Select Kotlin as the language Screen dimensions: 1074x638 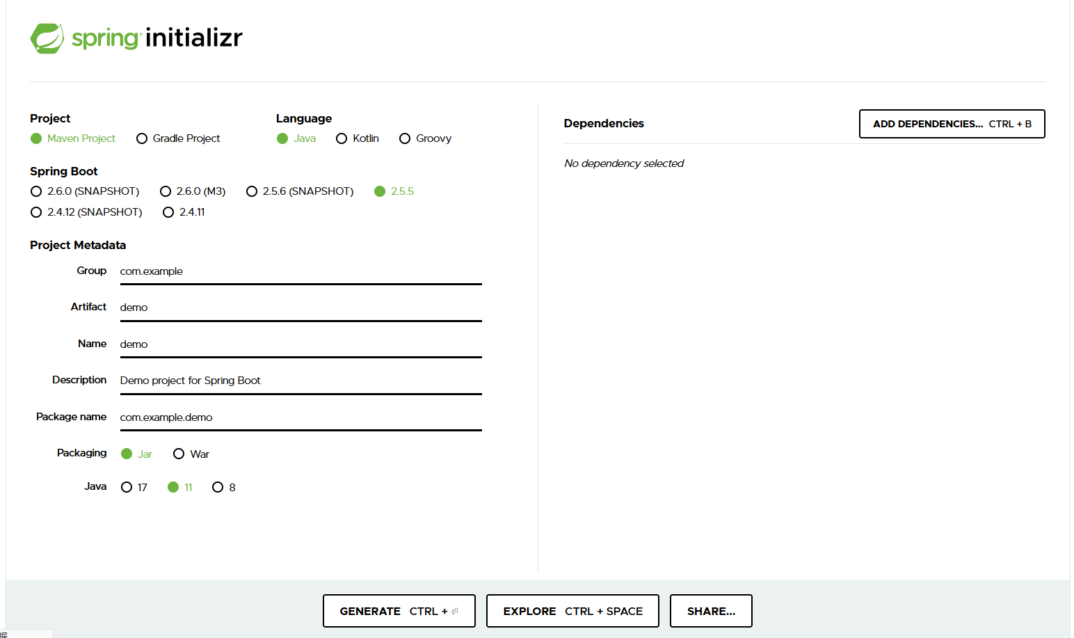(x=342, y=138)
